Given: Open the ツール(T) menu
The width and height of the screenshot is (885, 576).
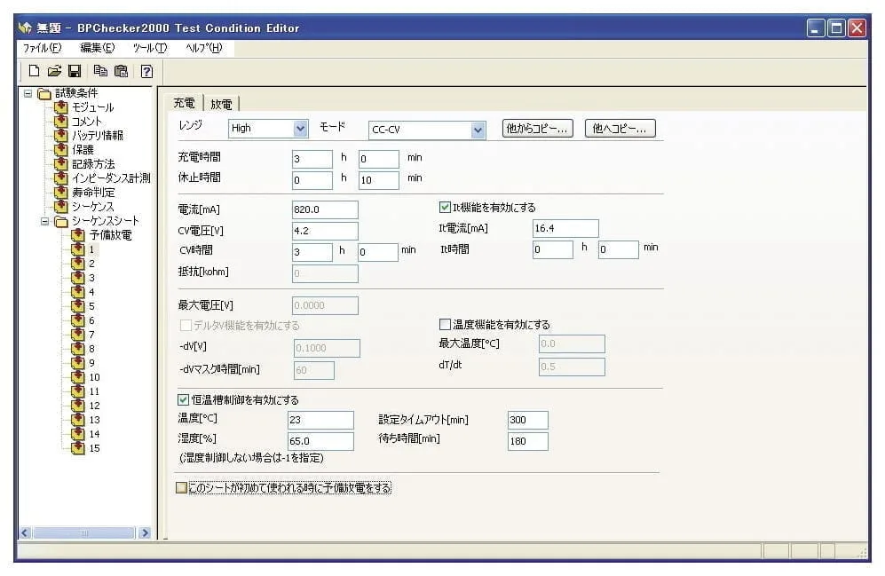Looking at the screenshot, I should click(x=149, y=48).
